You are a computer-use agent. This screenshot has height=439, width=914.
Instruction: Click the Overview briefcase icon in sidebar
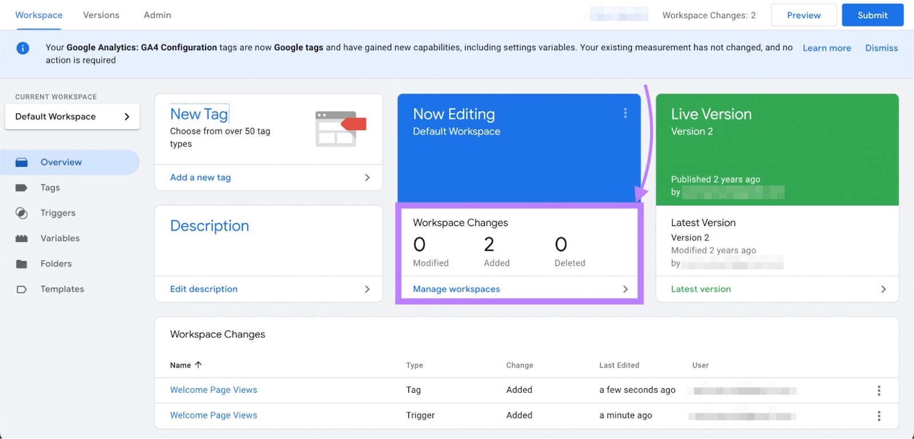click(x=22, y=163)
